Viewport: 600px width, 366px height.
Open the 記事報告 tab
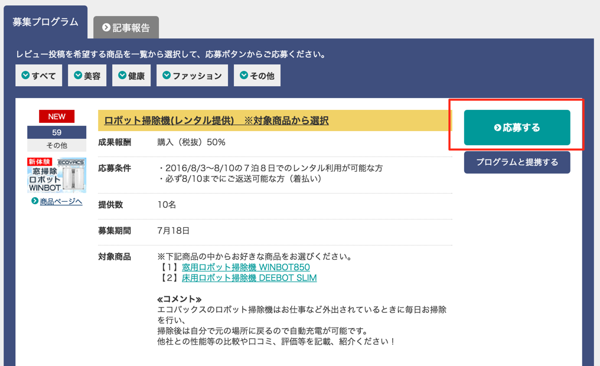[126, 28]
